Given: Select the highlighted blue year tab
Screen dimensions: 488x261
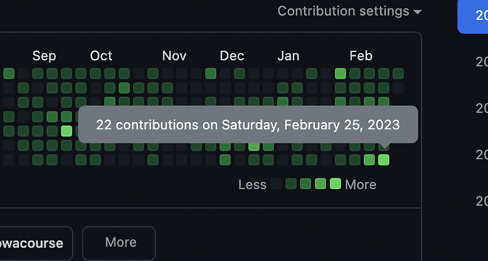Looking at the screenshot, I should coord(473,16).
